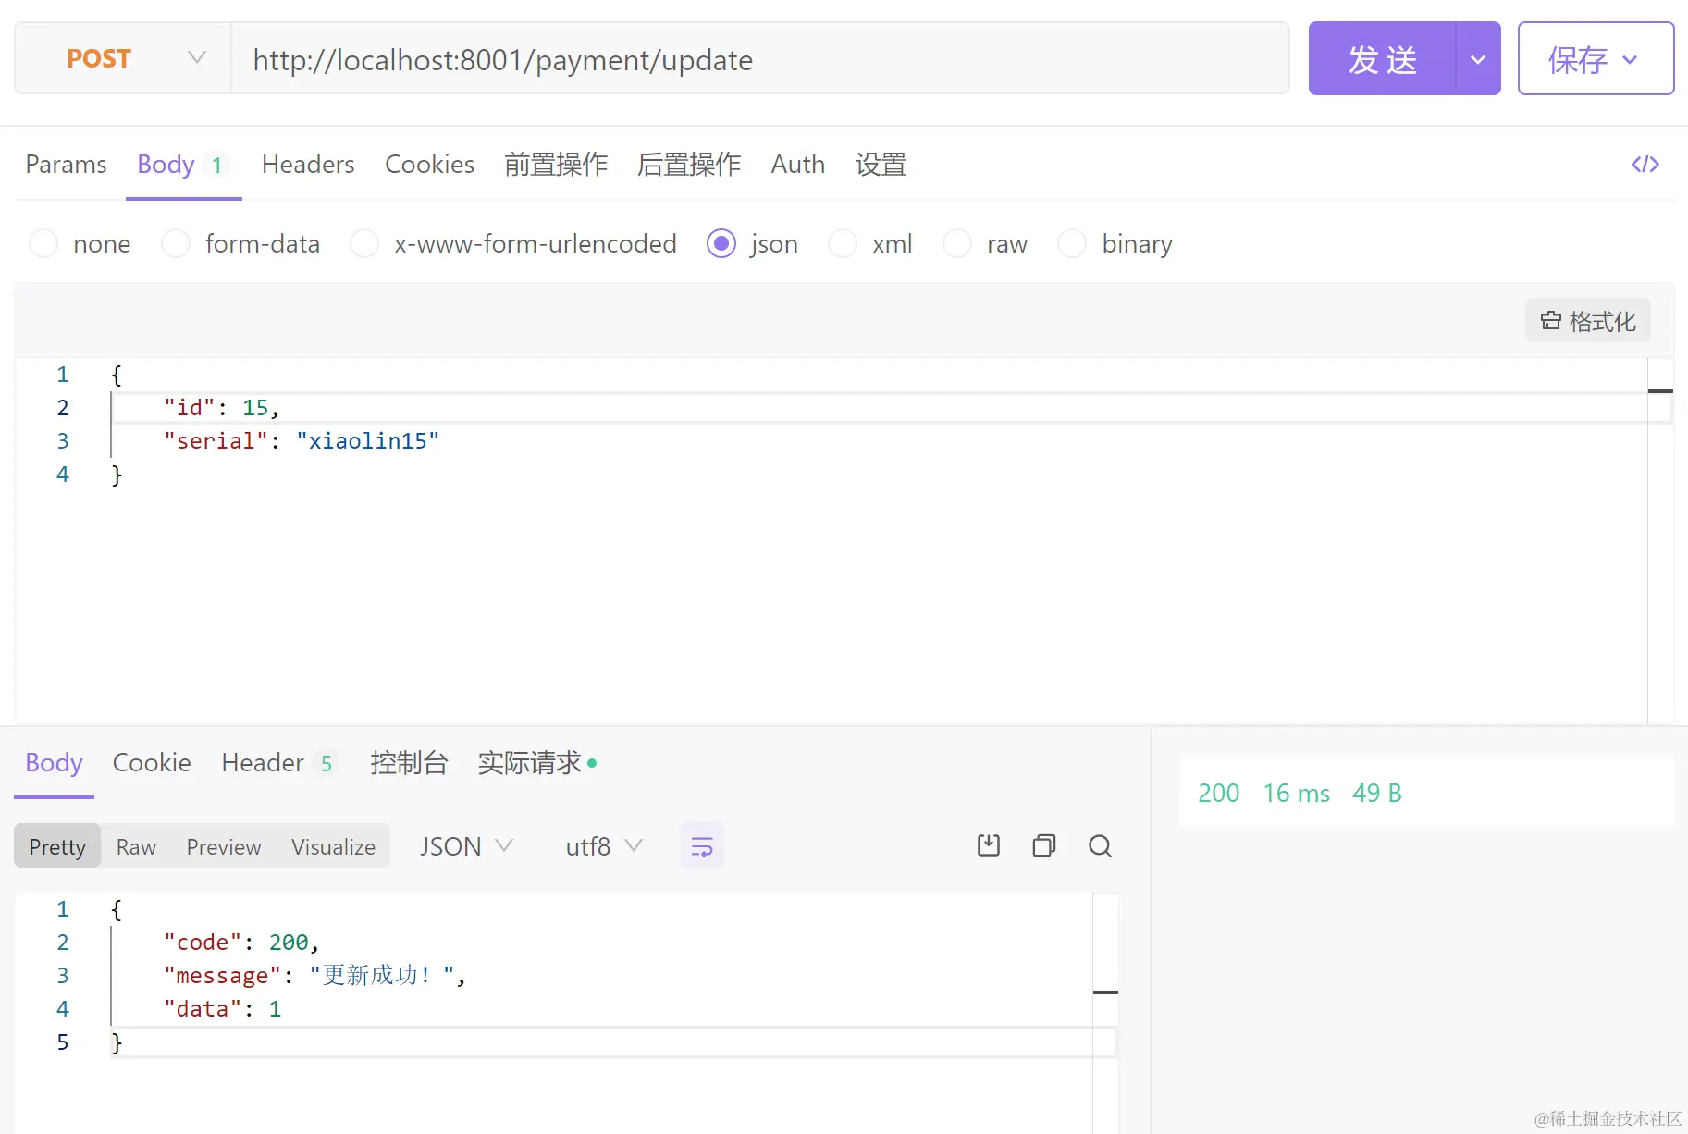Open the utf8 encoding dropdown
Viewport: 1688px width, 1134px height.
click(602, 845)
